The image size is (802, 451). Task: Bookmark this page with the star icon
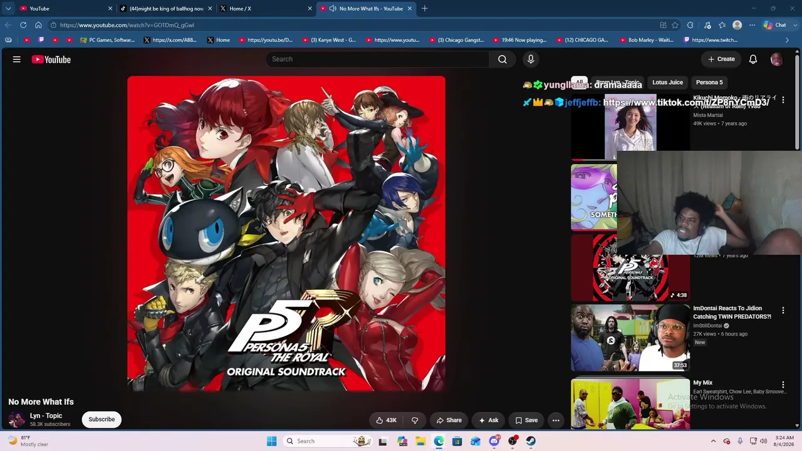pyautogui.click(x=675, y=25)
